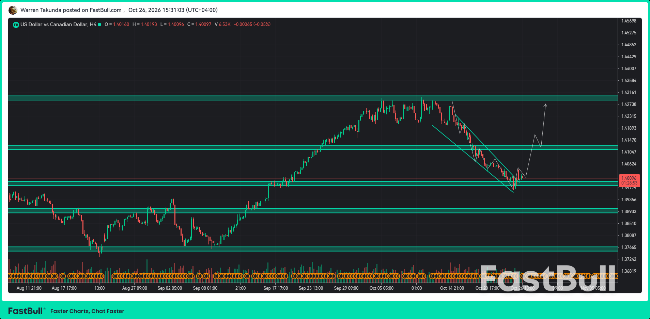The width and height of the screenshot is (650, 319).
Task: Click the close value 1.40097
Action: coord(203,25)
